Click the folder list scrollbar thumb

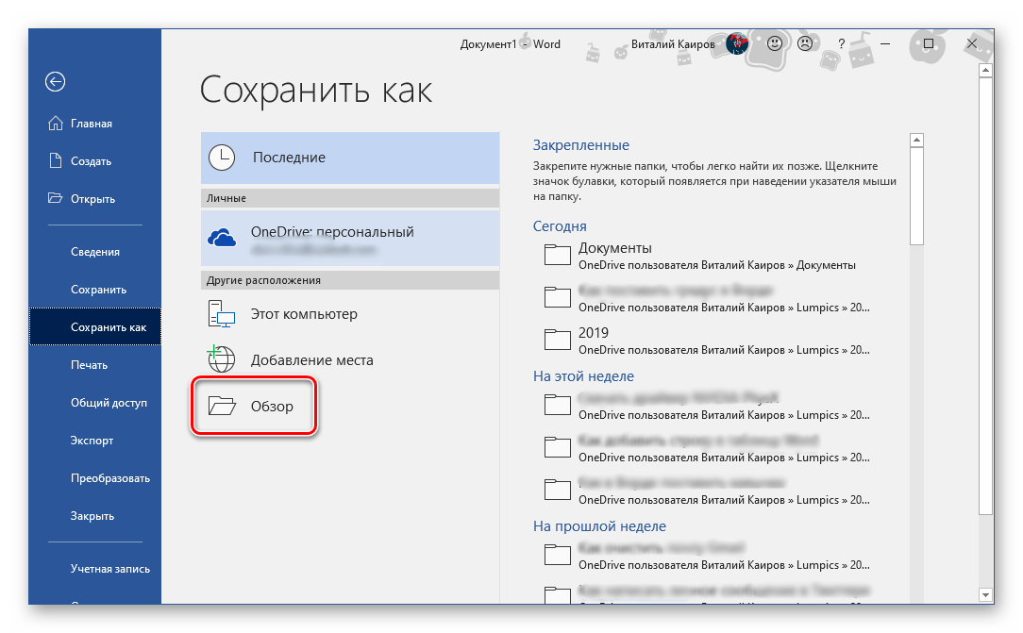(x=916, y=196)
